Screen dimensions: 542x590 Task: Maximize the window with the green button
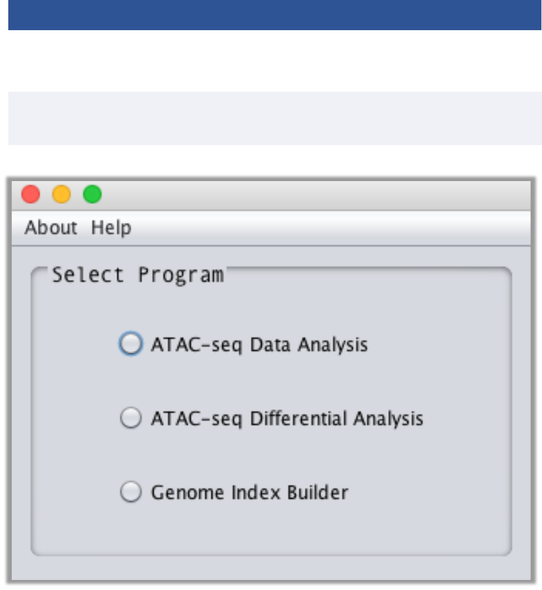pos(92,194)
